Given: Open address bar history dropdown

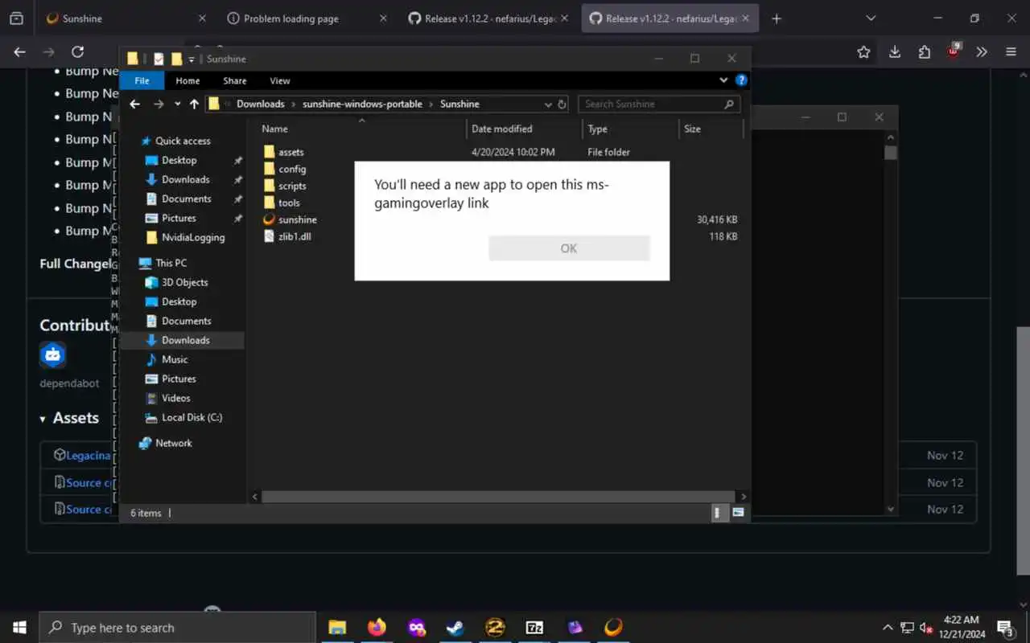Looking at the screenshot, I should [x=548, y=104].
